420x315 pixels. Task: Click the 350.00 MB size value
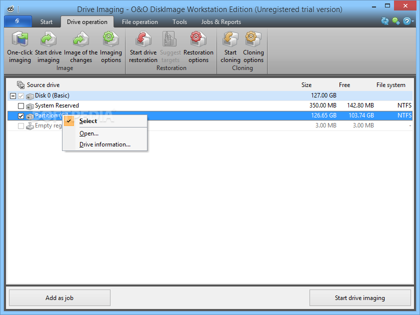tap(323, 105)
